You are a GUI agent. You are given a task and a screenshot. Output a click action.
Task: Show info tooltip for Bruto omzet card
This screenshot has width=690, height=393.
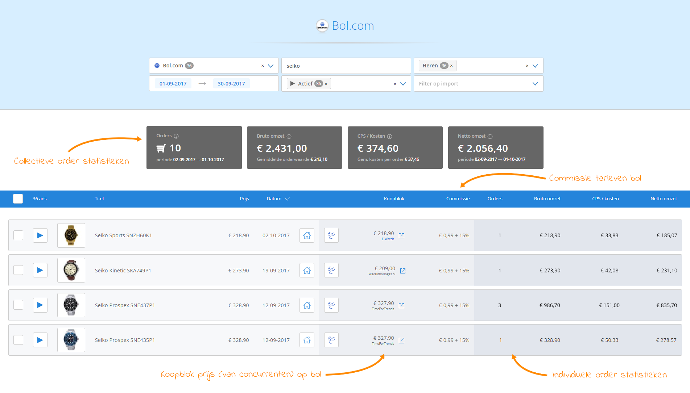click(x=289, y=137)
